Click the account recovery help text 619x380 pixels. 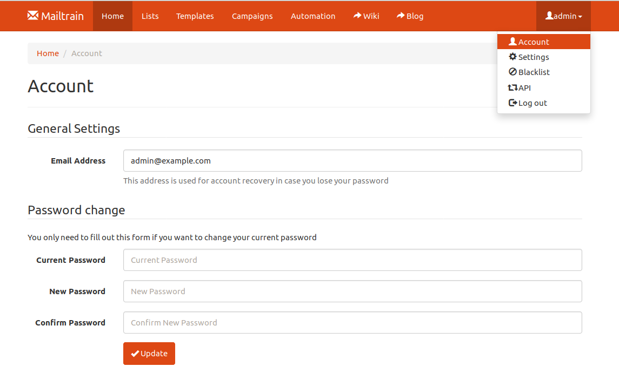point(256,181)
